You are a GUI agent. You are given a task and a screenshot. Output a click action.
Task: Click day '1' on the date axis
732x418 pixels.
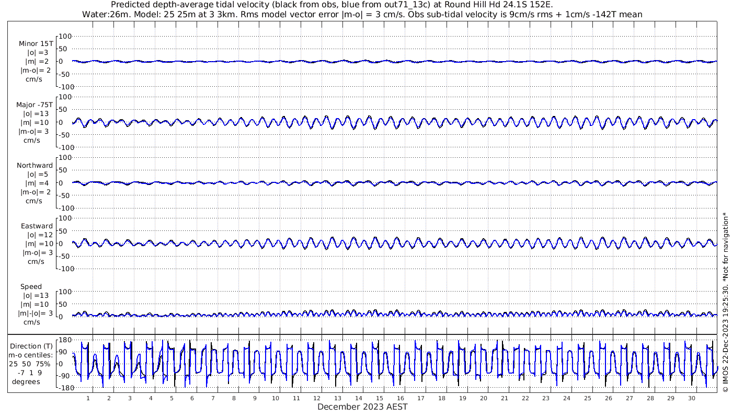click(x=88, y=398)
